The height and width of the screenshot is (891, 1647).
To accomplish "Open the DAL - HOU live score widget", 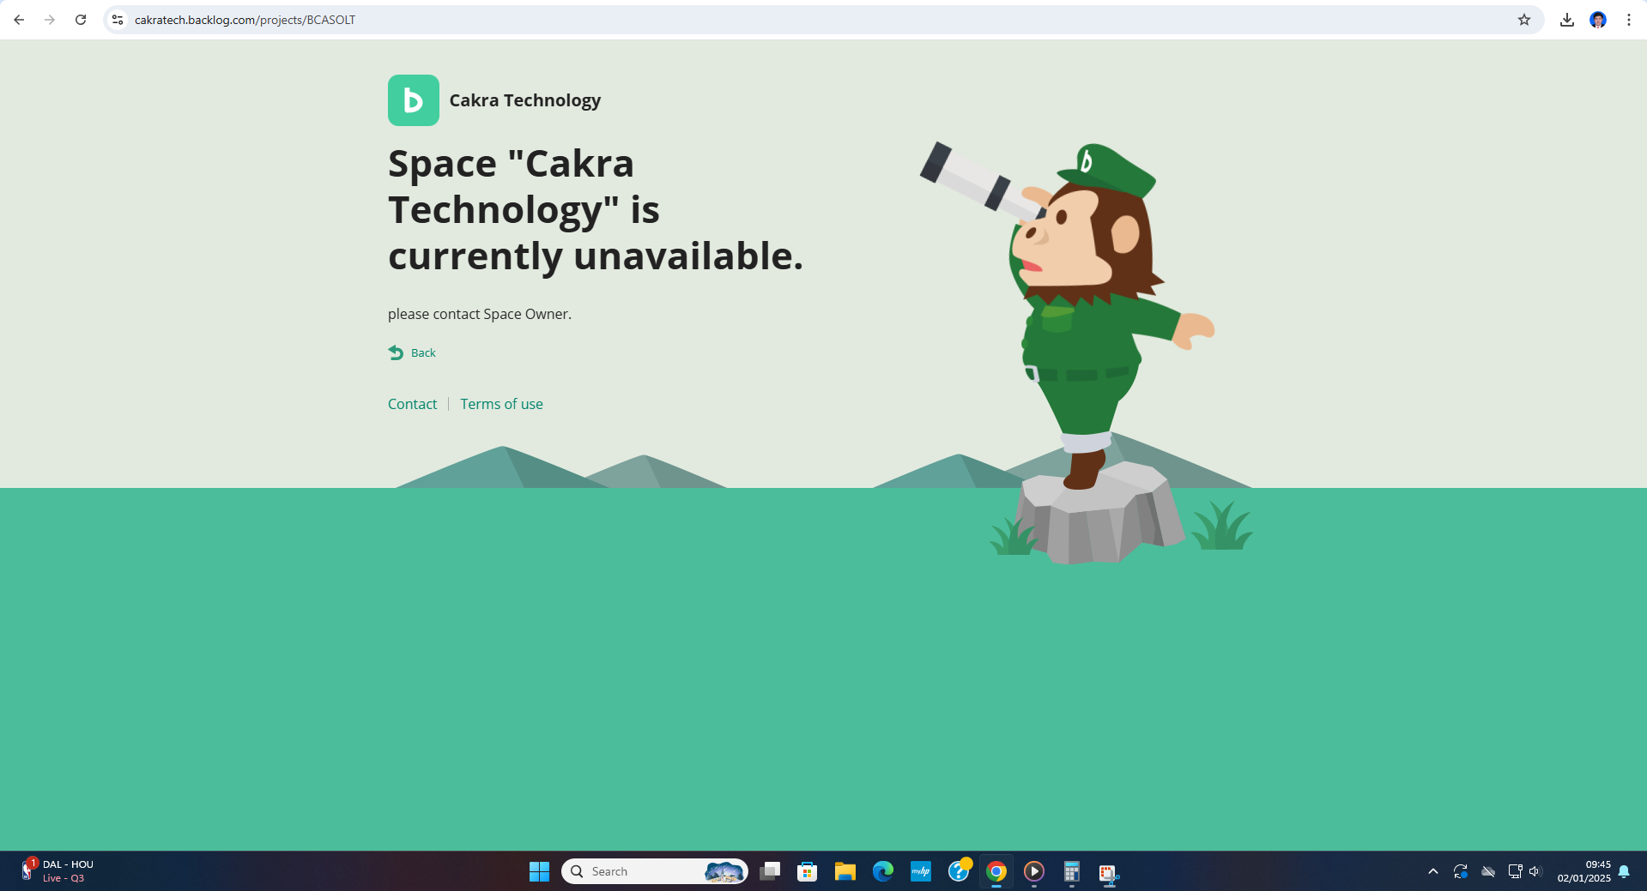I will click(x=57, y=871).
